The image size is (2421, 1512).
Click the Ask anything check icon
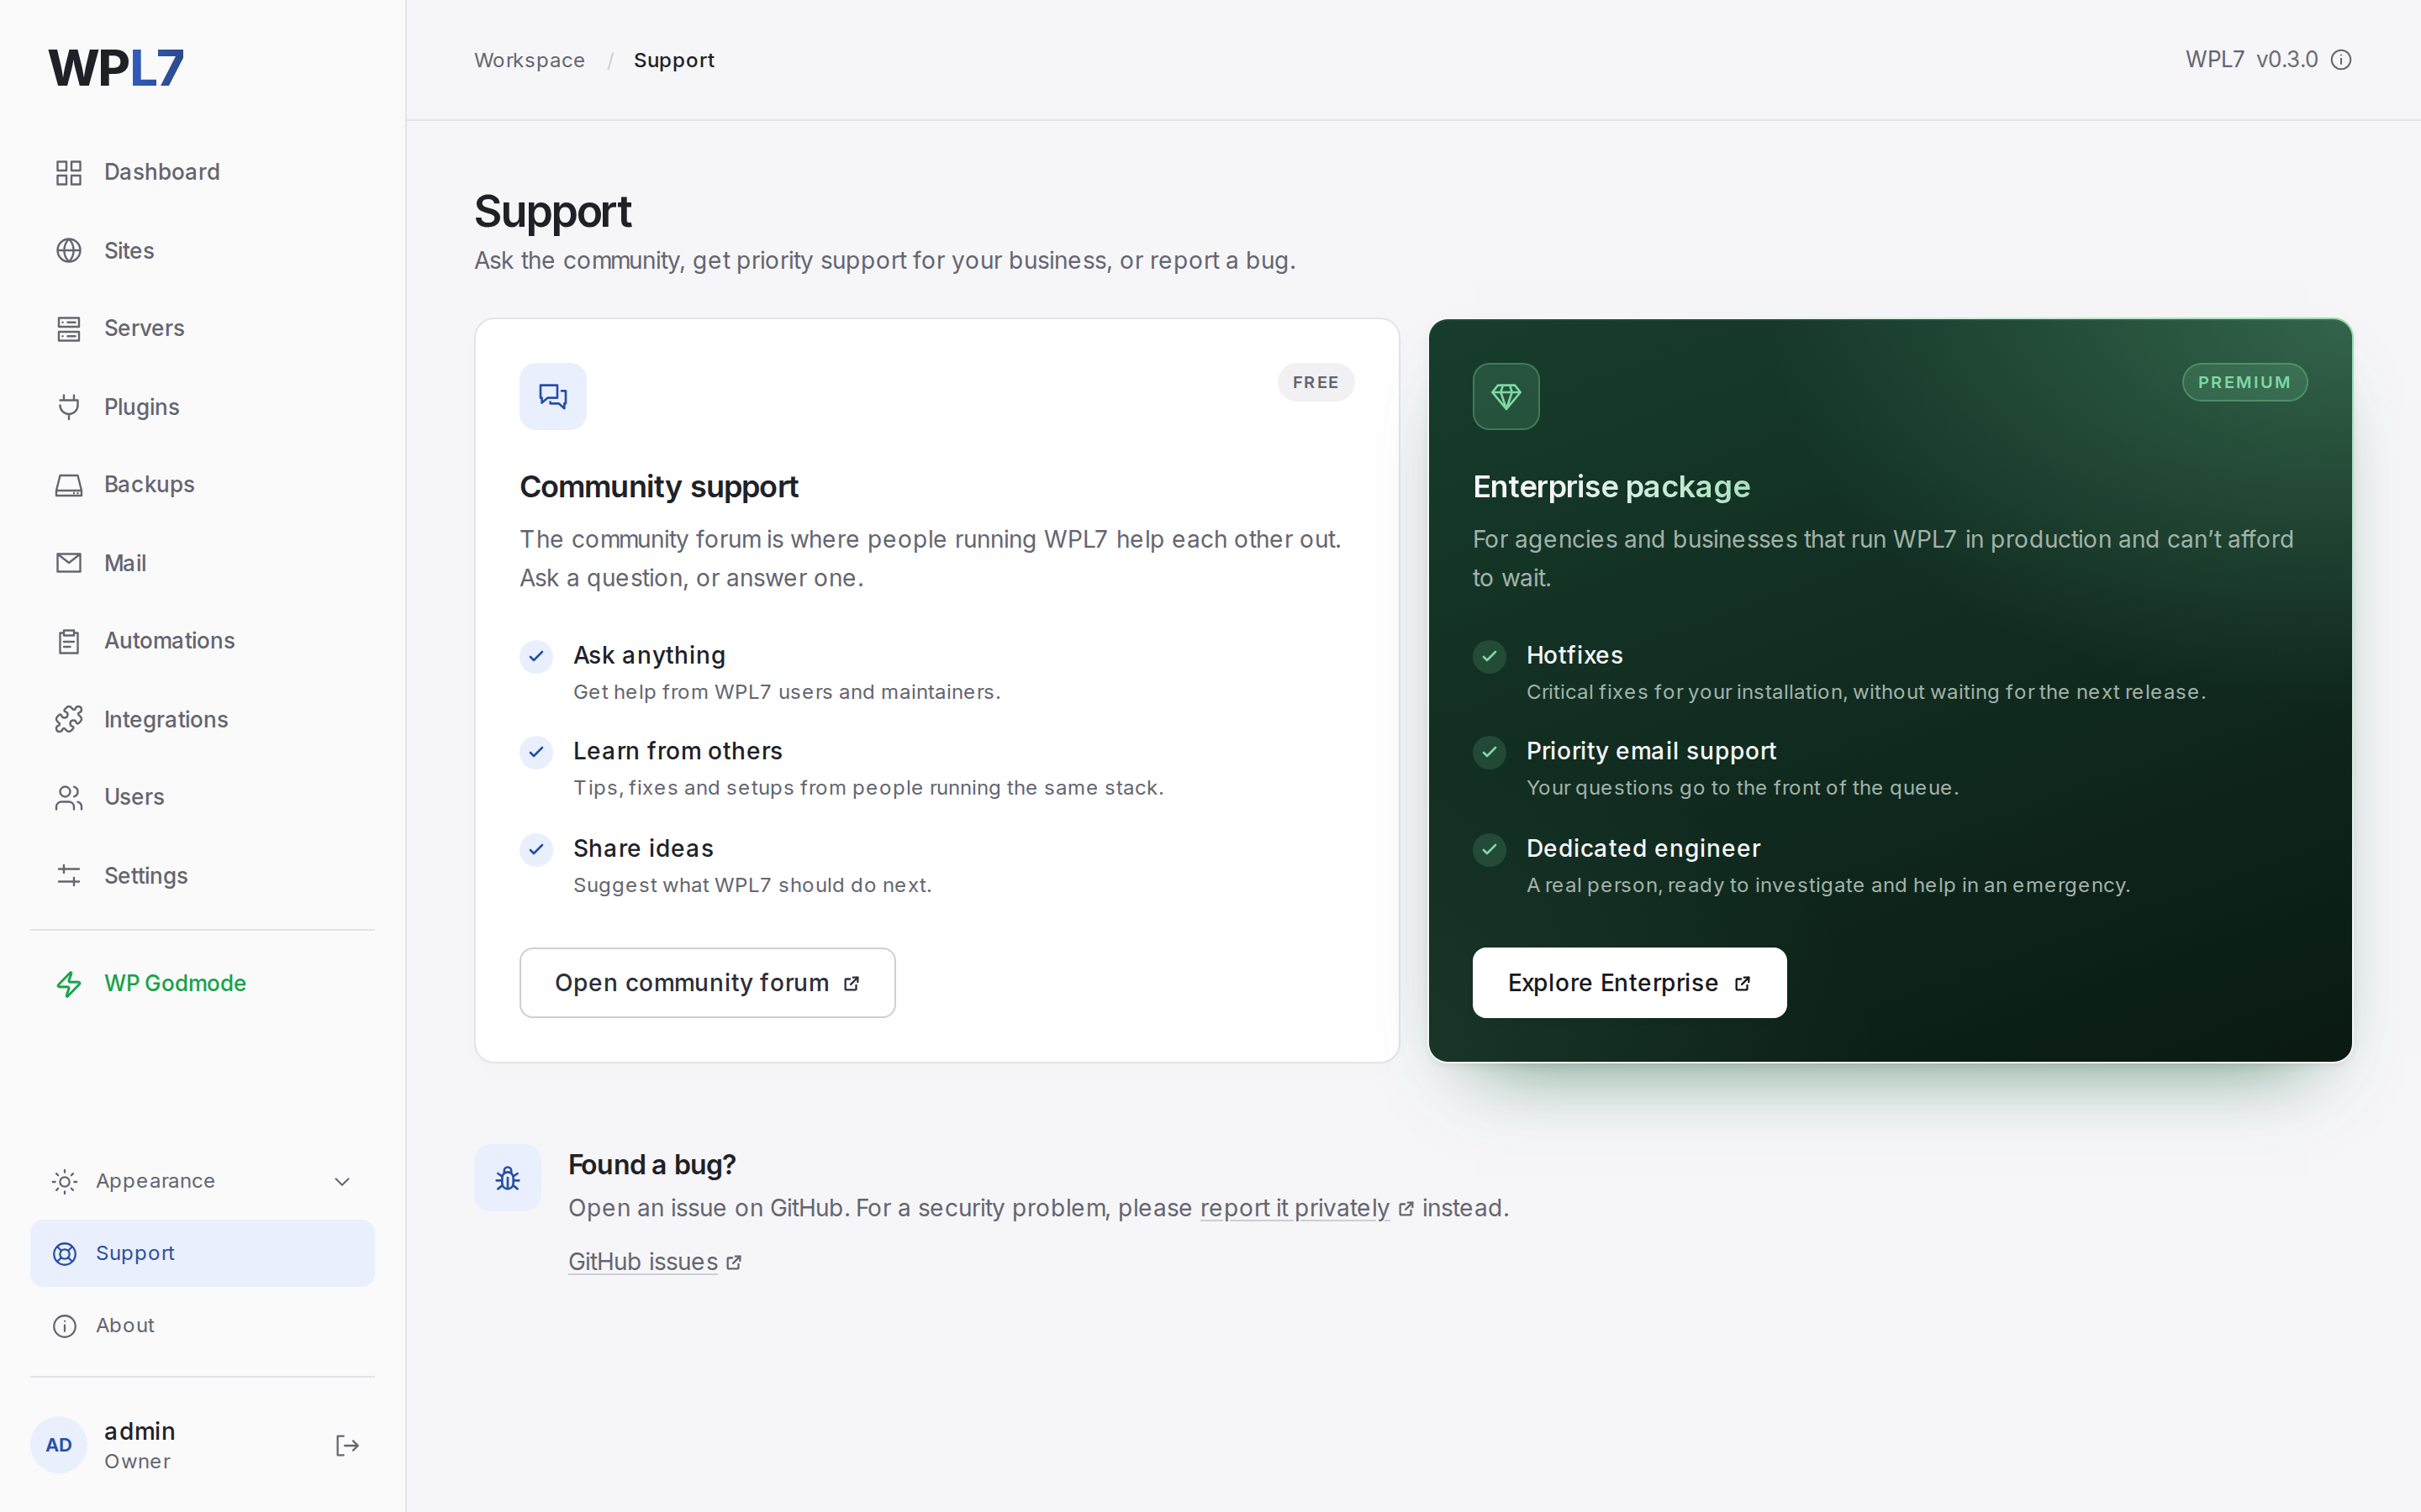536,656
